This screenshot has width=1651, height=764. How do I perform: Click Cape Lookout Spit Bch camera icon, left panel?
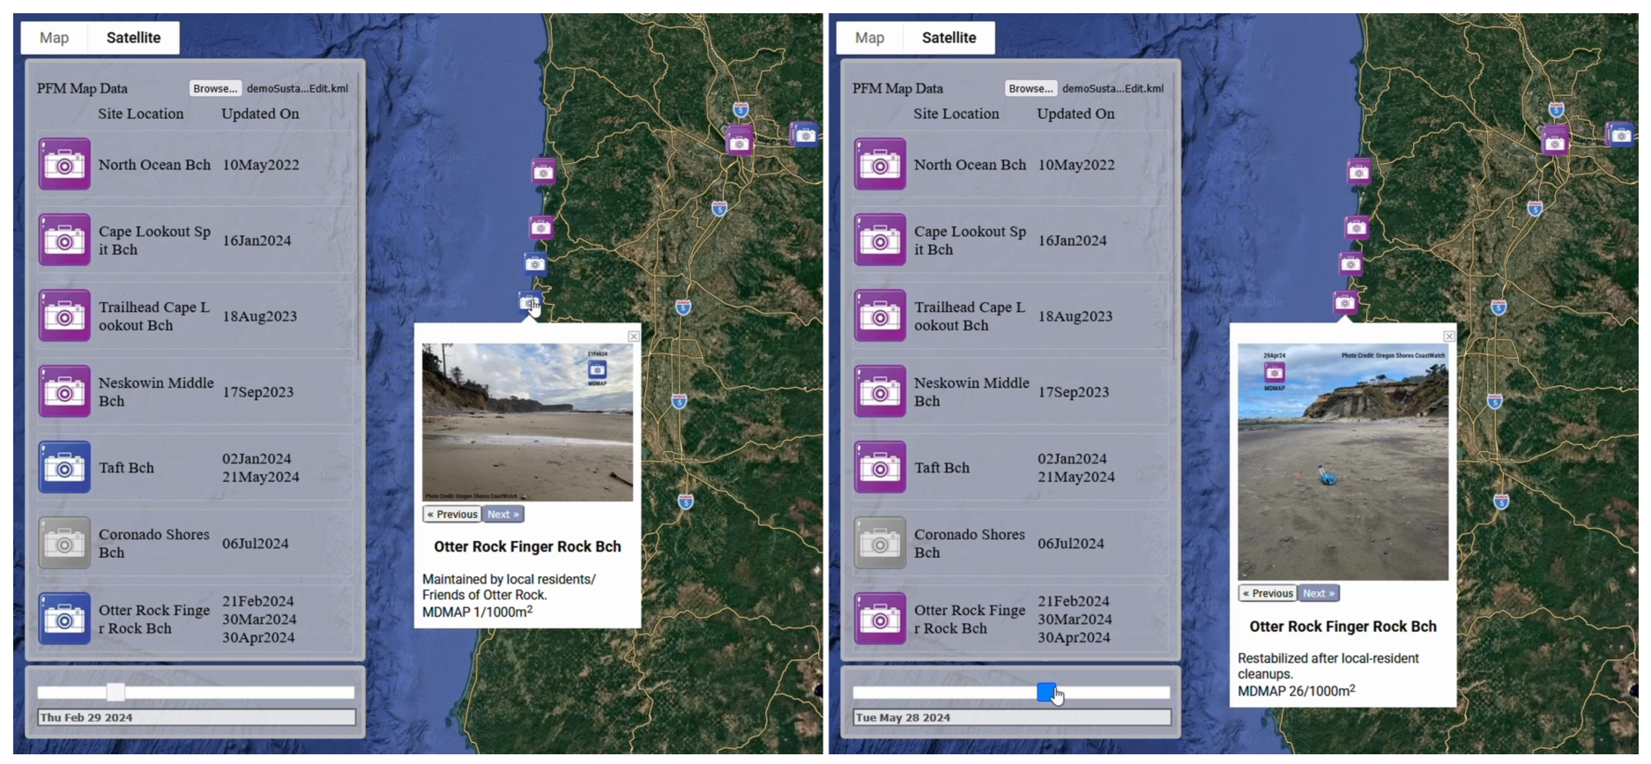click(64, 240)
